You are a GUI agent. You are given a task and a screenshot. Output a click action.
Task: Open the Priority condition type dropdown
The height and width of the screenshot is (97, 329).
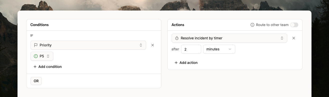pos(88,45)
